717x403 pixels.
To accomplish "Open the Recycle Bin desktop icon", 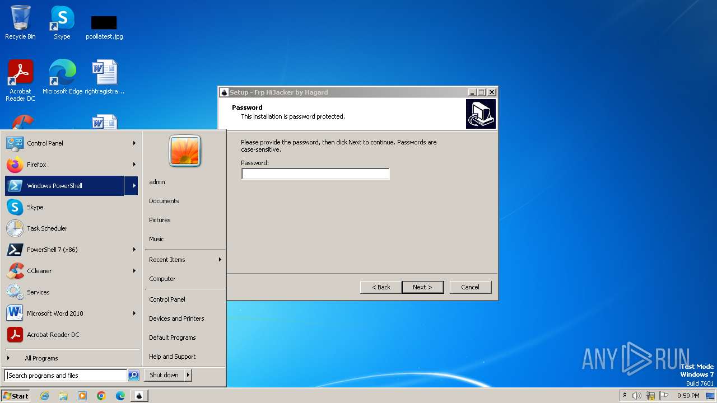I will pos(20,22).
